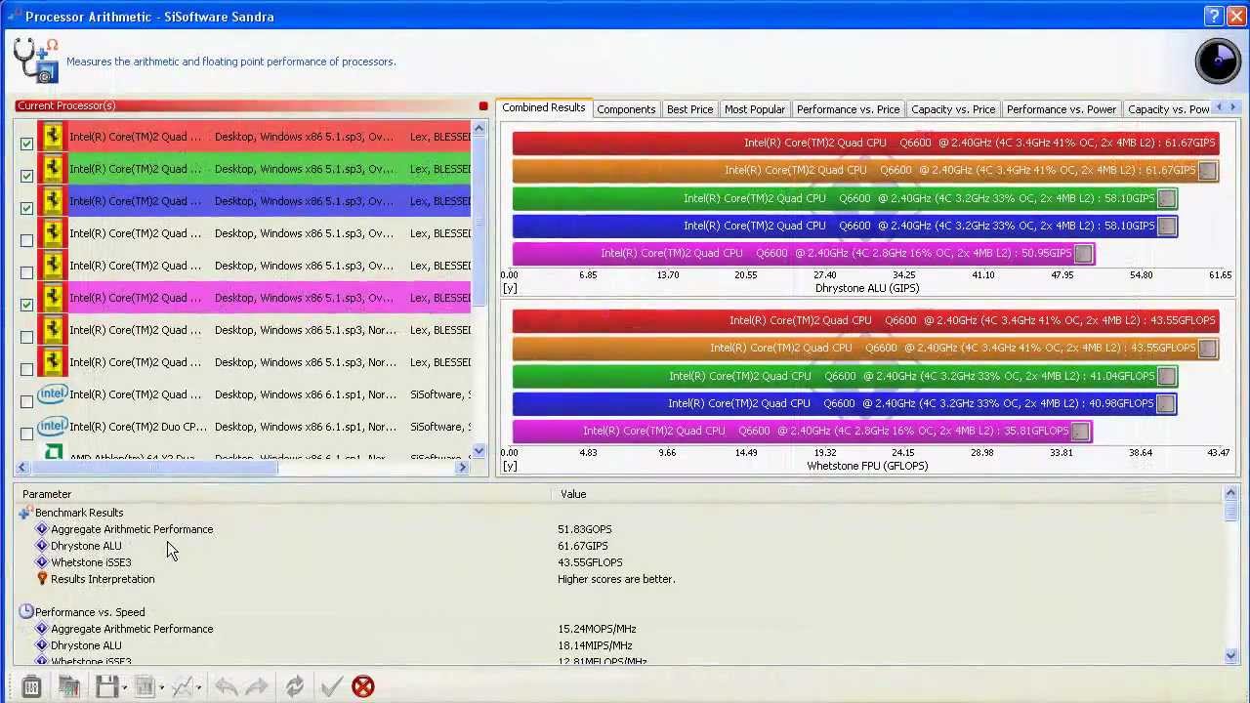The height and width of the screenshot is (703, 1250).
Task: Uncheck the magenta-highlighted processor row checkbox
Action: coord(26,305)
